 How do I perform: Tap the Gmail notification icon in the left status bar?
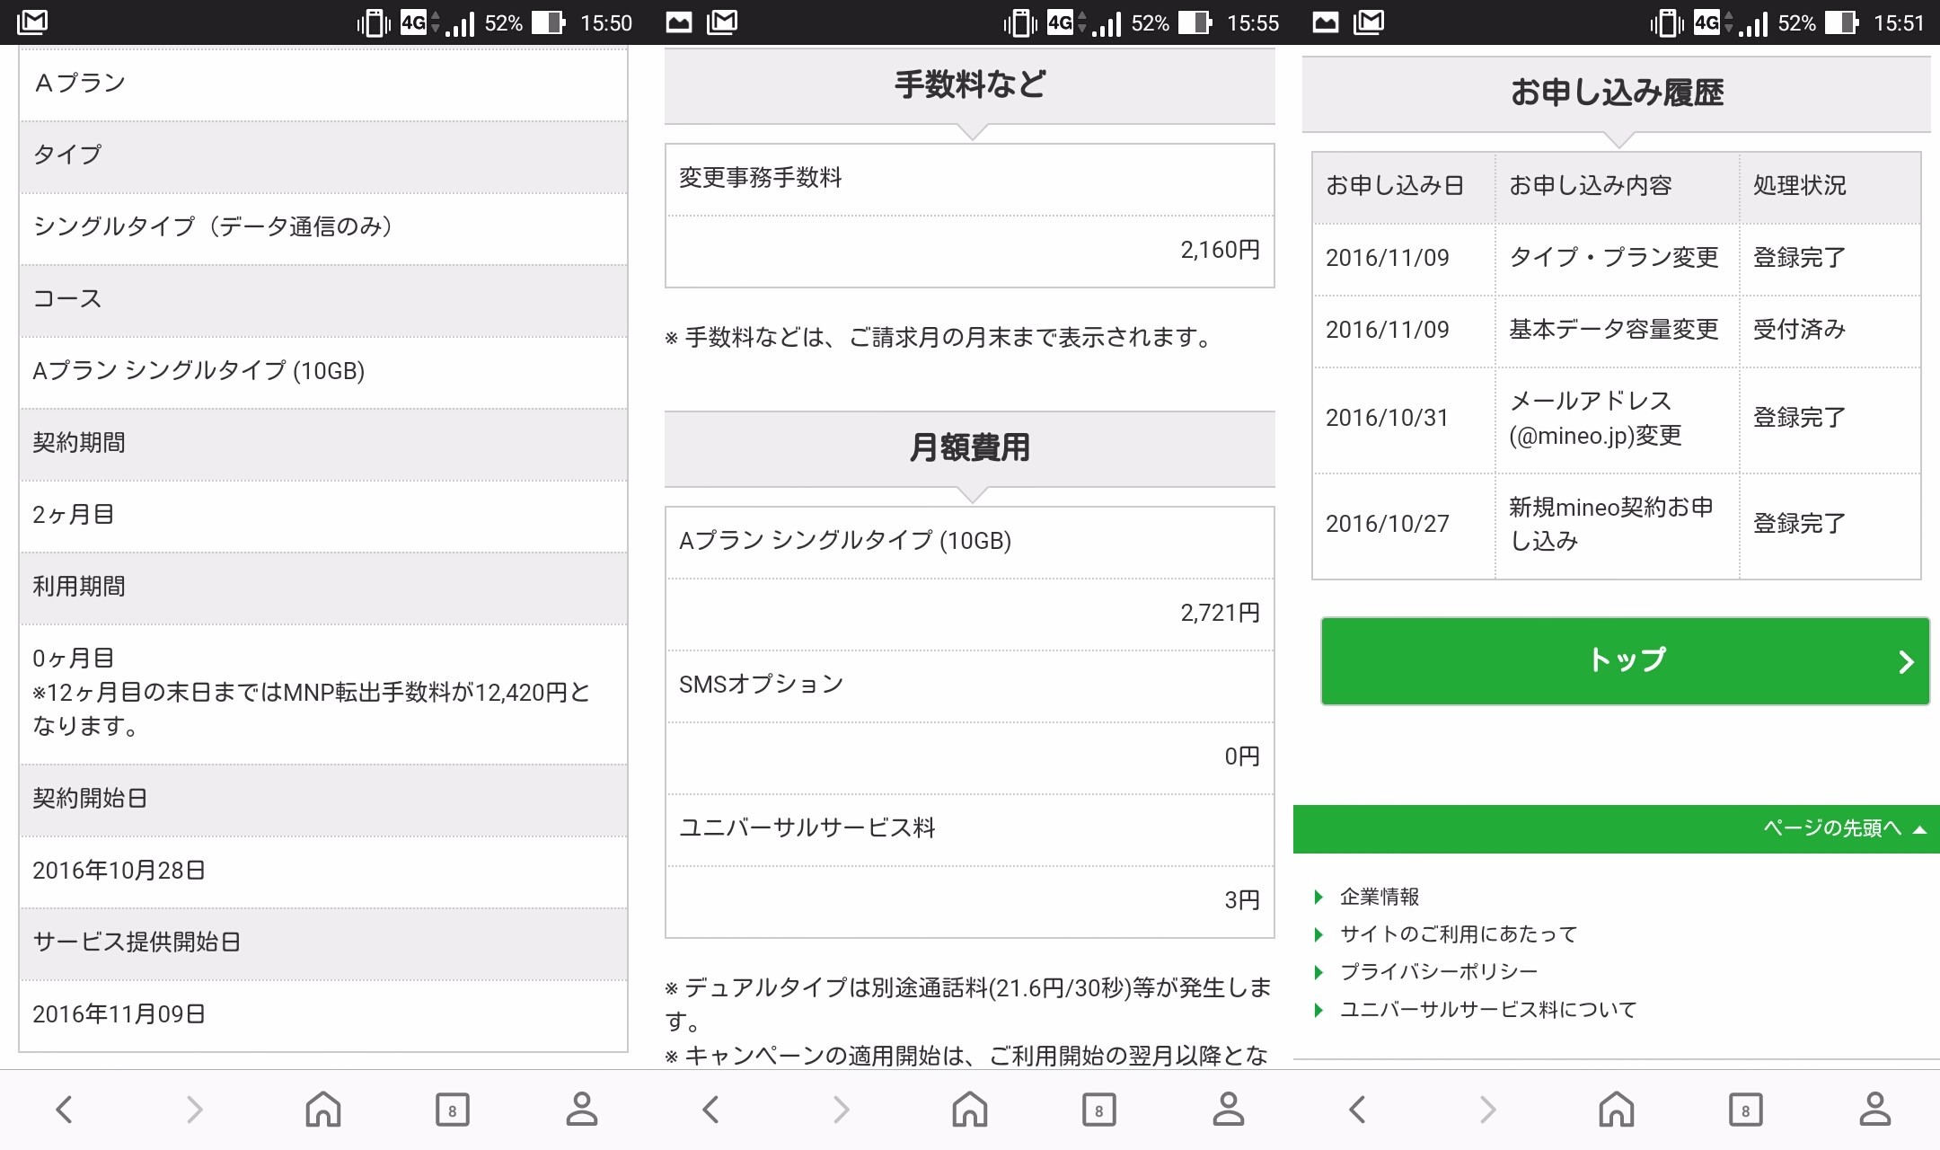click(x=32, y=22)
